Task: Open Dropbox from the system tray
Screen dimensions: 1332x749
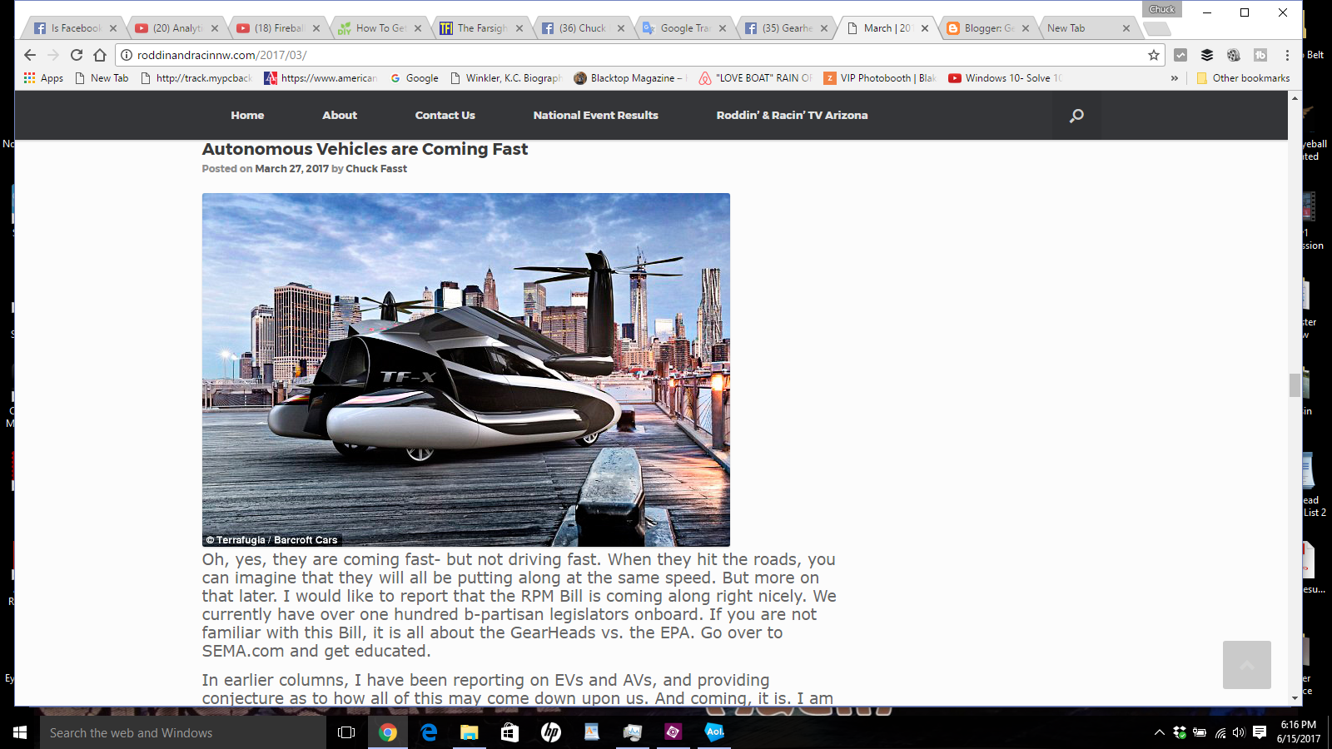Action: click(x=1180, y=733)
